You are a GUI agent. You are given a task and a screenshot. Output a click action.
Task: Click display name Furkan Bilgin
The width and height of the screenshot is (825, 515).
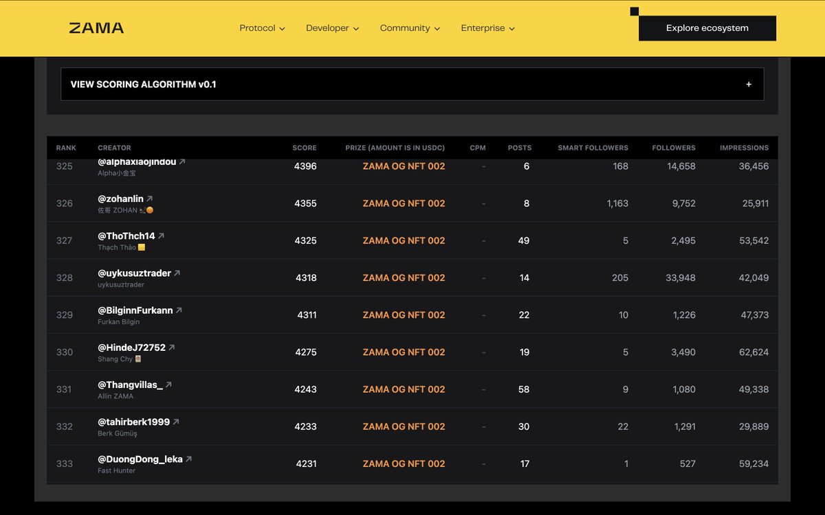[x=118, y=321]
